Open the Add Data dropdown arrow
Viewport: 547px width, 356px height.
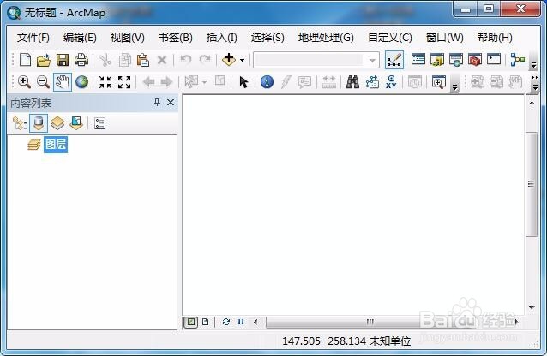point(243,60)
